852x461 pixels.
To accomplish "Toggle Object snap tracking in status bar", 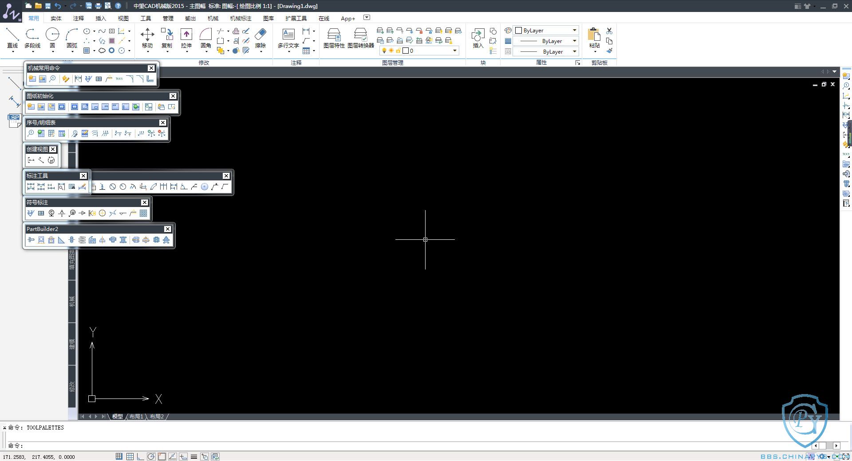I will [173, 456].
